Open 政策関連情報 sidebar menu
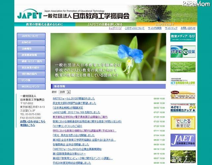The height and width of the screenshot is (165, 212). pyautogui.click(x=31, y=55)
